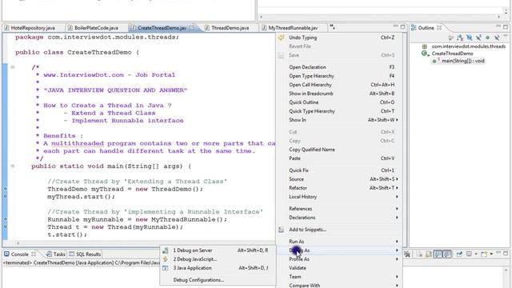
Task: Choose Copy Qualified Name menu item
Action: [339, 150]
